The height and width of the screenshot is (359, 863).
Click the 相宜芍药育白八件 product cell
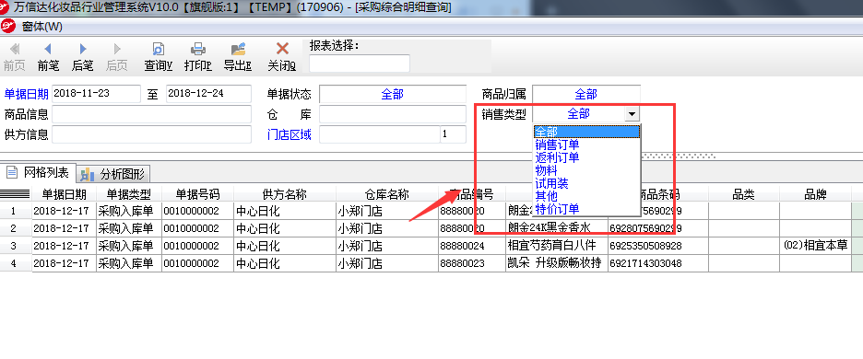pyautogui.click(x=557, y=246)
